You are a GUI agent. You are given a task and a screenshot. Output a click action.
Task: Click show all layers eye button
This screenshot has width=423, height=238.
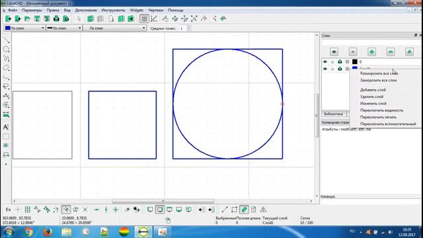(334, 52)
